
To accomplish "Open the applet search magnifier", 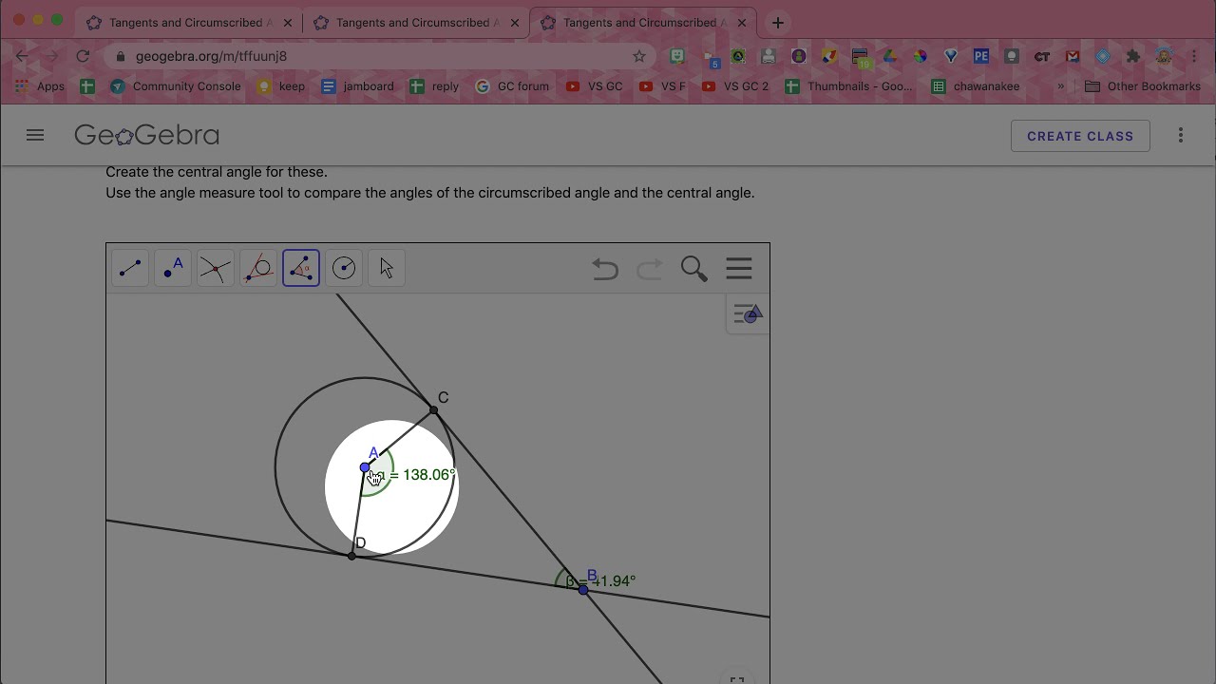I will pyautogui.click(x=694, y=269).
